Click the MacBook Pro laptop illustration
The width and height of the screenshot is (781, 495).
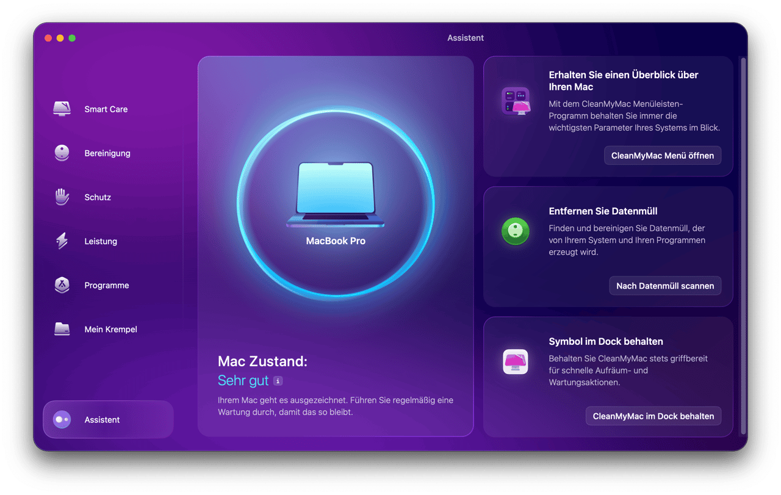point(336,195)
